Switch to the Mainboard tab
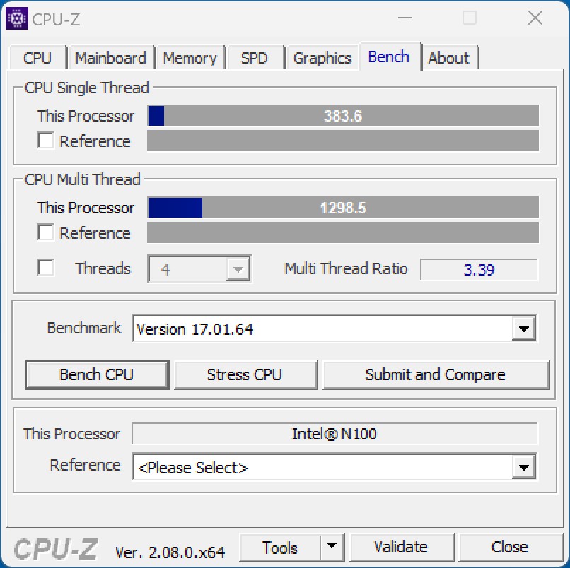The height and width of the screenshot is (568, 570). point(111,58)
